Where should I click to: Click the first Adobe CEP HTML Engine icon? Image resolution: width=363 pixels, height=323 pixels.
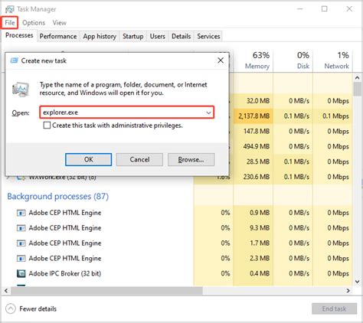pyautogui.click(x=21, y=213)
